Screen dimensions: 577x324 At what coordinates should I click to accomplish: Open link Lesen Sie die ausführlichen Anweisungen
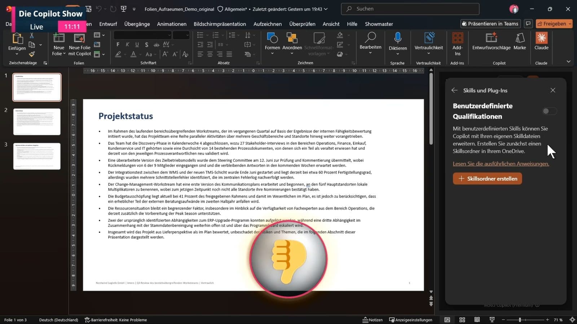(x=501, y=164)
